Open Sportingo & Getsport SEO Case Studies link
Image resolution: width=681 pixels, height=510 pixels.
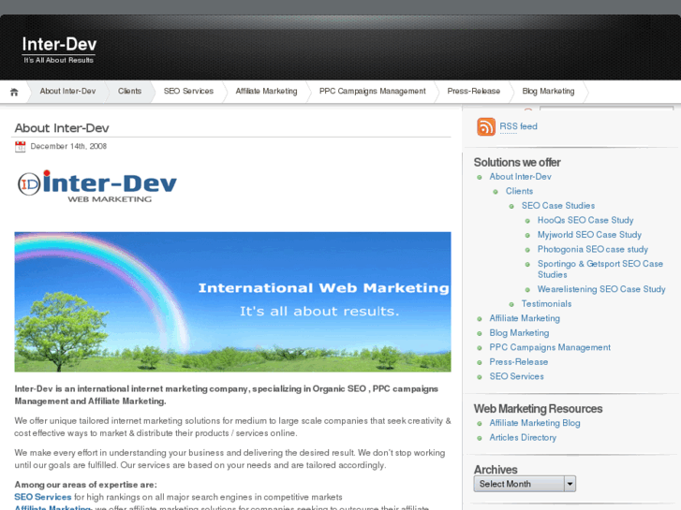click(x=600, y=270)
